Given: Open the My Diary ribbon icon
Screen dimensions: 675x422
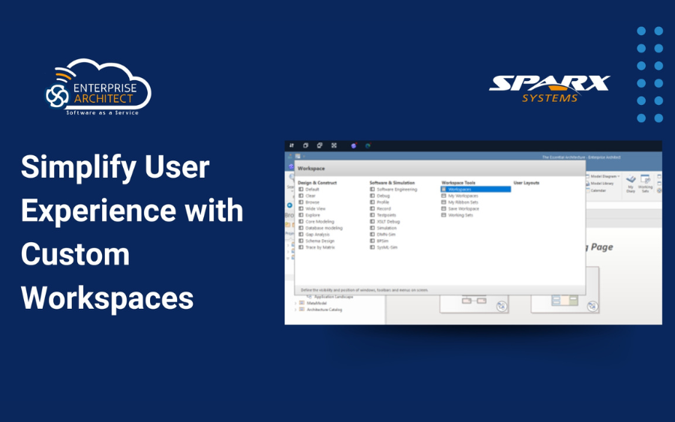Looking at the screenshot, I should 631,184.
